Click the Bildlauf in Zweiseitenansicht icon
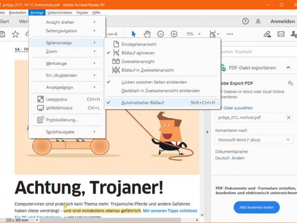This screenshot has height=223, width=297. click(116, 70)
